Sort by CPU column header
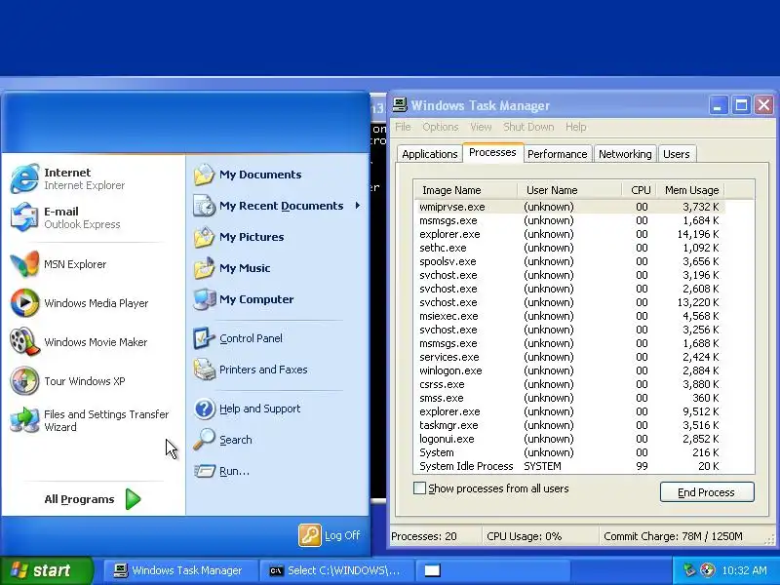 click(x=640, y=190)
